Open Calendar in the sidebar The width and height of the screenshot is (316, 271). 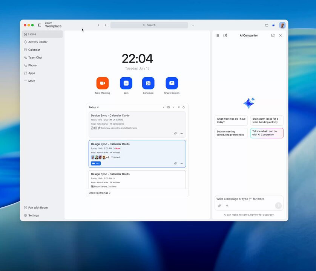tap(42, 50)
